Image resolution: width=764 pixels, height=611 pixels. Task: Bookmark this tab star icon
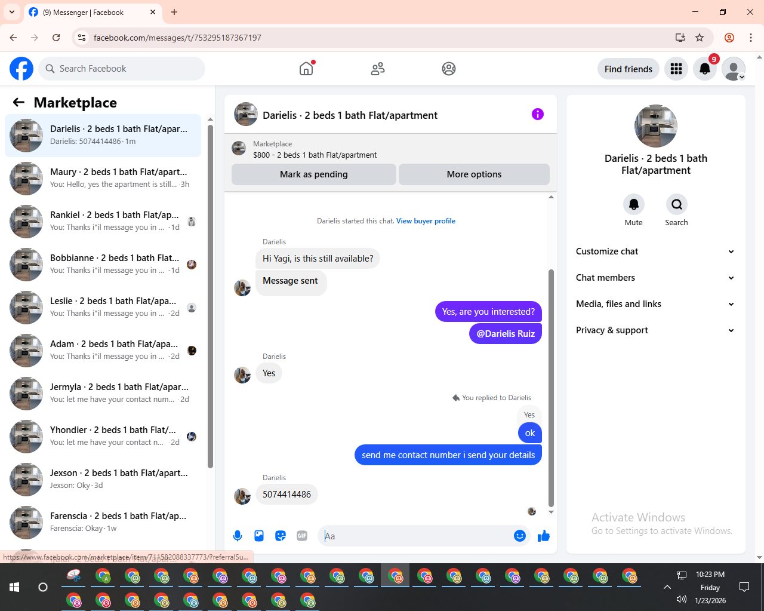700,38
